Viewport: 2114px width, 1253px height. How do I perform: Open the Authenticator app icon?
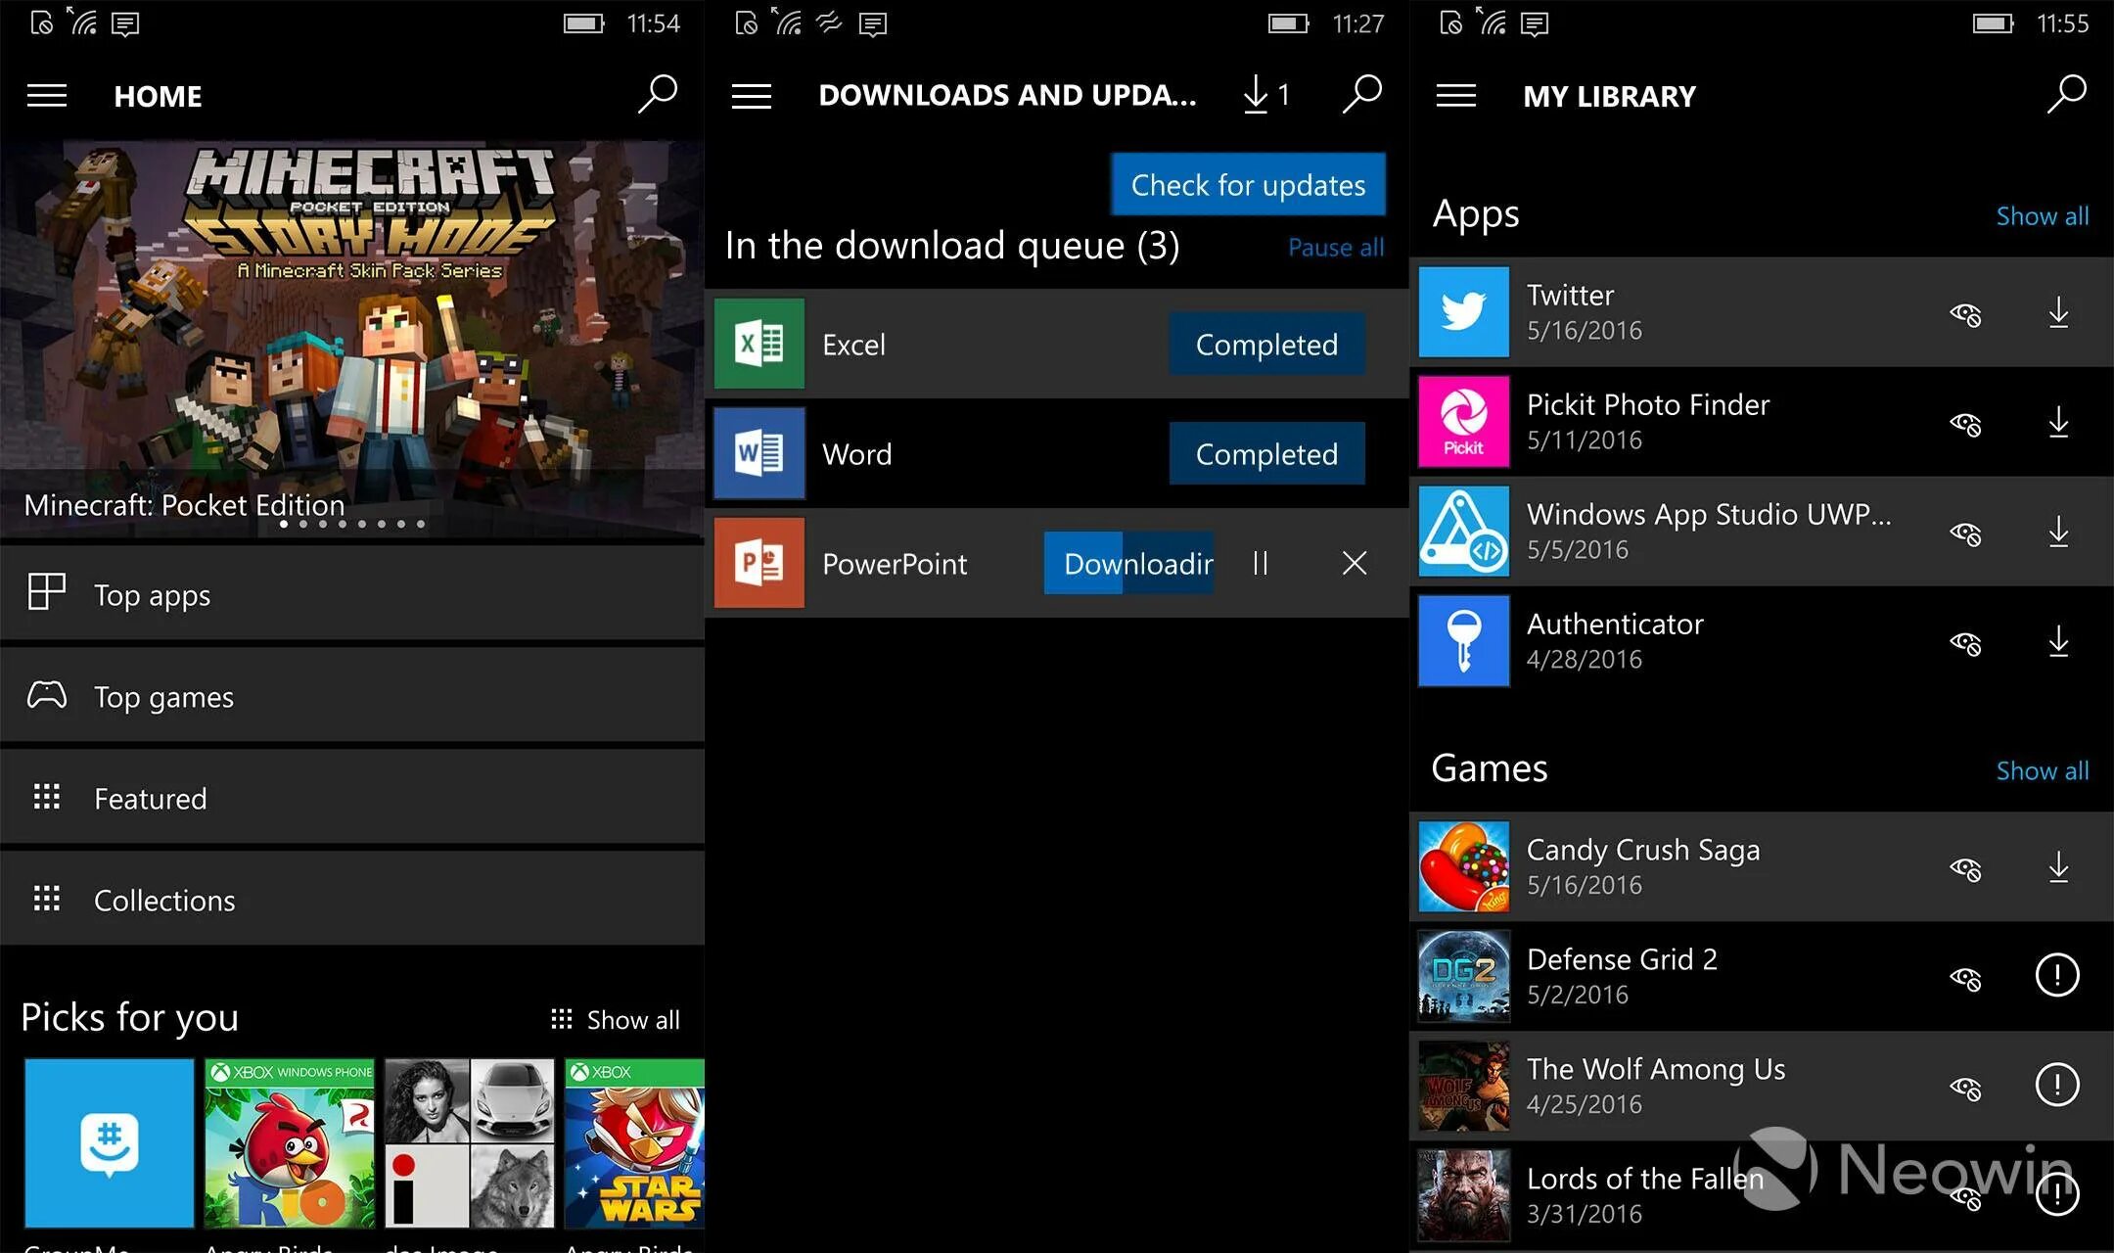(x=1462, y=641)
